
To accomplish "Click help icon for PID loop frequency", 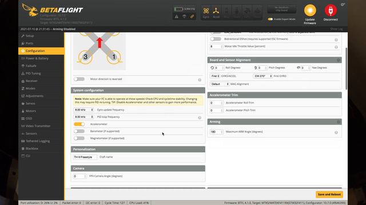I will [200, 118].
